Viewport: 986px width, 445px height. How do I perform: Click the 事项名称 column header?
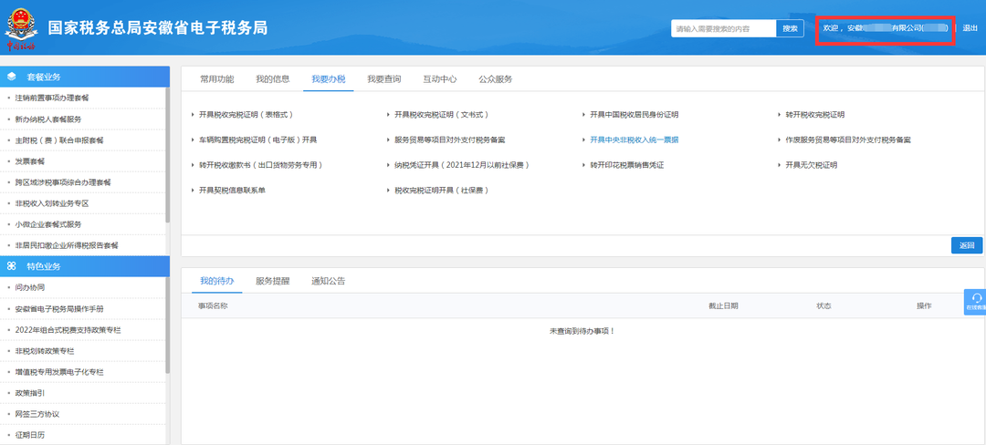(x=213, y=305)
